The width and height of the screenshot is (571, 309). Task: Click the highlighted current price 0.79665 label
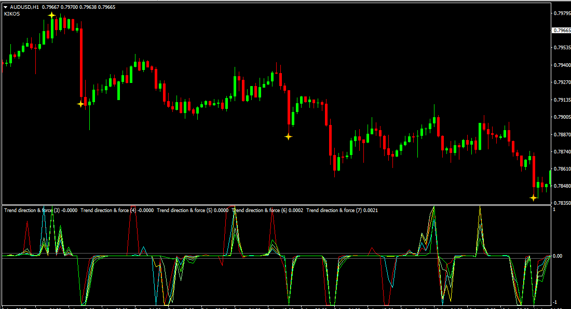[x=562, y=31]
